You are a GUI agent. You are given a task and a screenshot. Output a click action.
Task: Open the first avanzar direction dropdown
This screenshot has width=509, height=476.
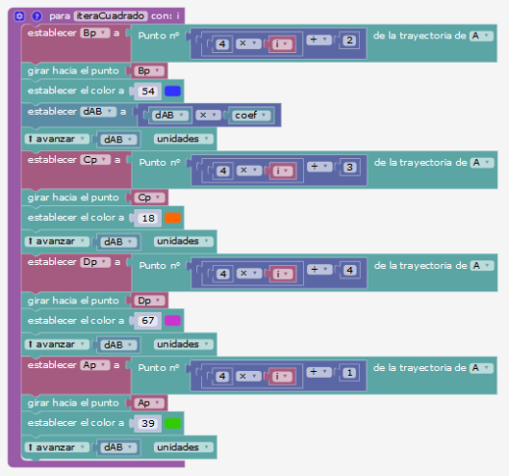[57, 139]
